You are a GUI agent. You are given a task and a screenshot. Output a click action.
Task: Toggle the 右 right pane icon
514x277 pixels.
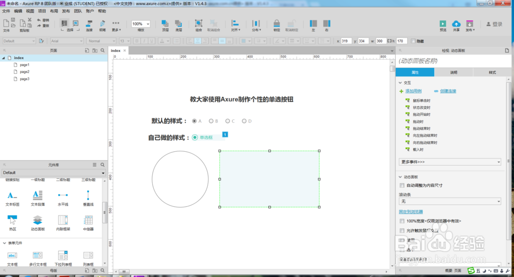(326, 24)
